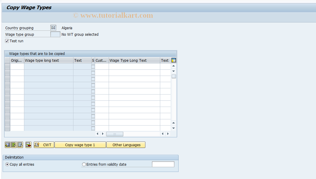Open table column settings icon
316x179 pixels.
[x=174, y=60]
